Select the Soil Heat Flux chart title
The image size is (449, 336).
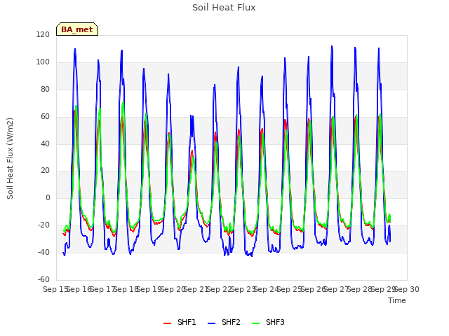click(224, 8)
